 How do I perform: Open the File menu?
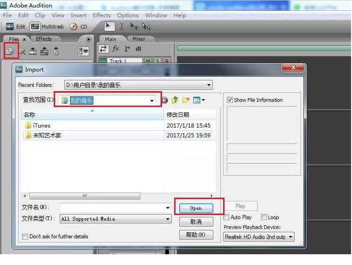coord(7,15)
